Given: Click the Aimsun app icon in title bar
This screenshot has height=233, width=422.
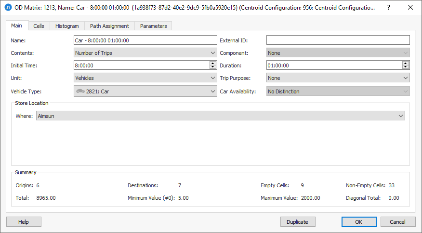Looking at the screenshot, I should point(8,8).
